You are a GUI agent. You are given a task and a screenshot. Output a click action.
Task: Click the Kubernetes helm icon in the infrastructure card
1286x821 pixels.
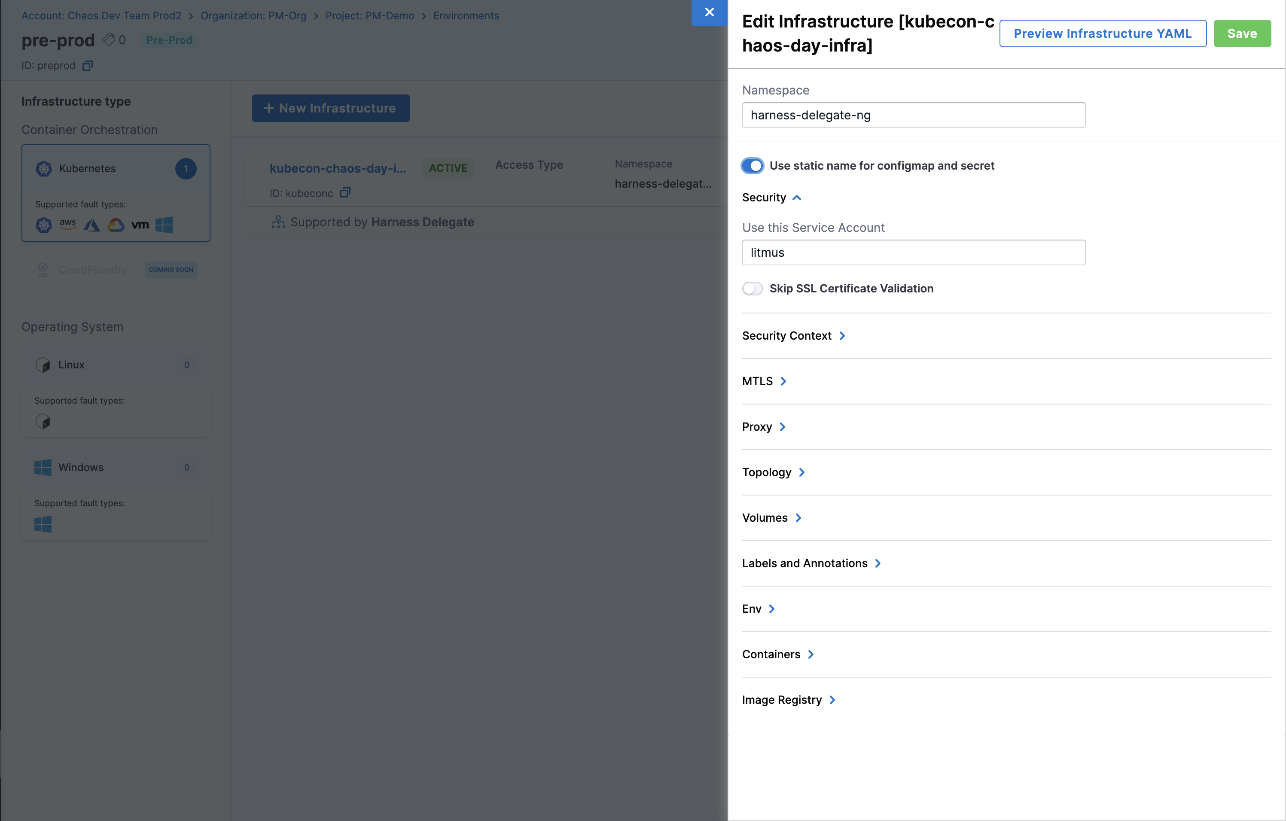click(44, 169)
